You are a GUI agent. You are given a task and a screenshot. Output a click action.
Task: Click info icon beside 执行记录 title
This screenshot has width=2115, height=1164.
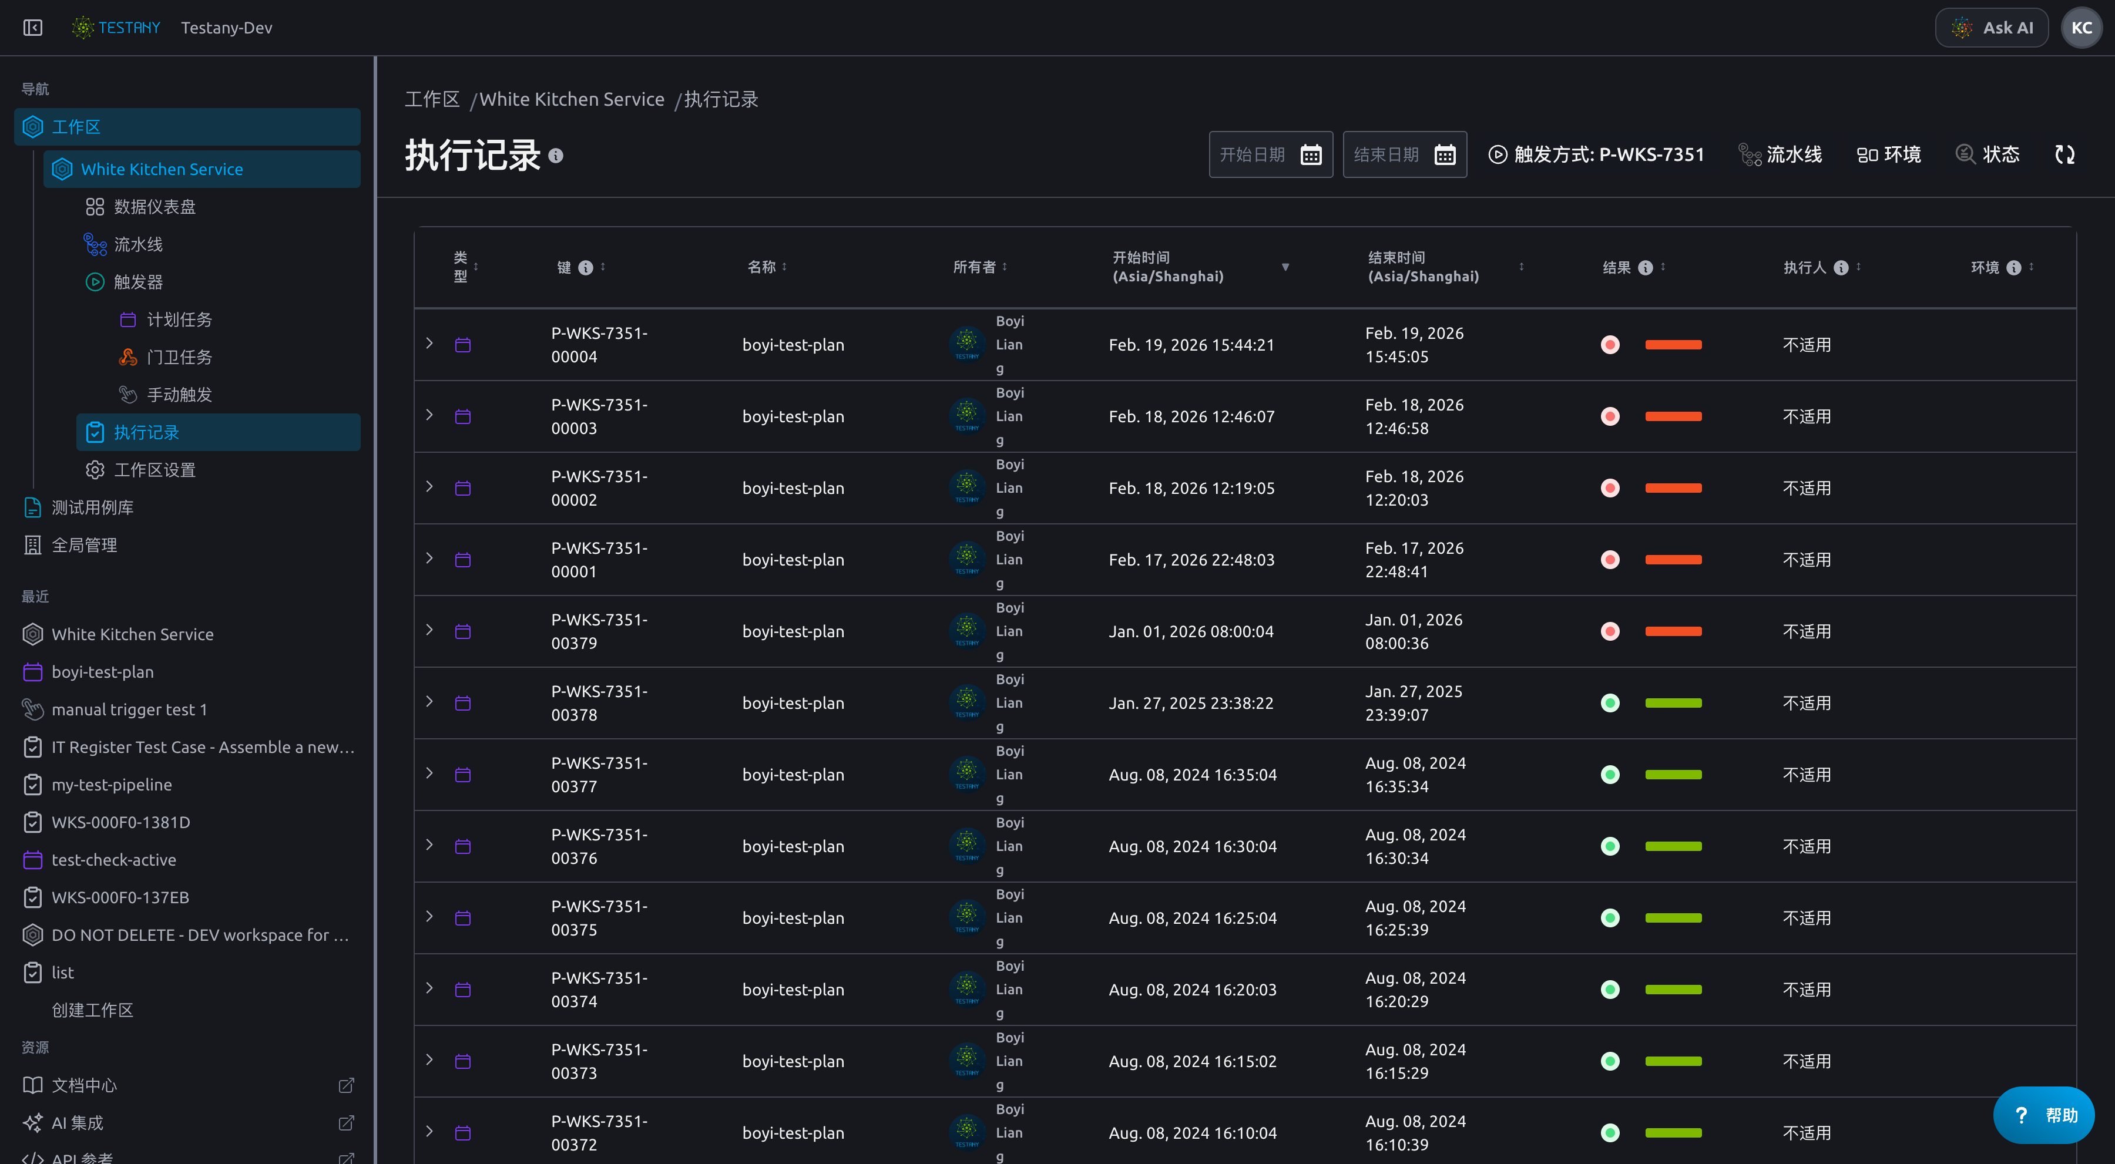click(x=556, y=156)
